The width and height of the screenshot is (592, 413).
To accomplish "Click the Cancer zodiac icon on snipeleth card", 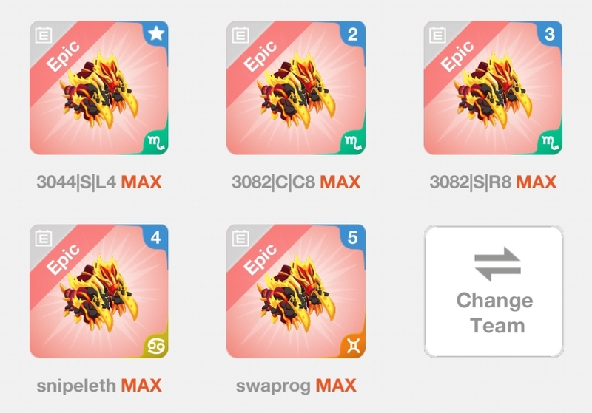I will tap(156, 346).
